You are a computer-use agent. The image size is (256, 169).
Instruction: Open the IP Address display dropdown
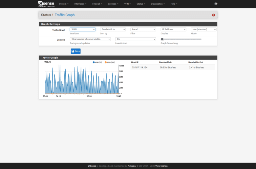coord(173,29)
